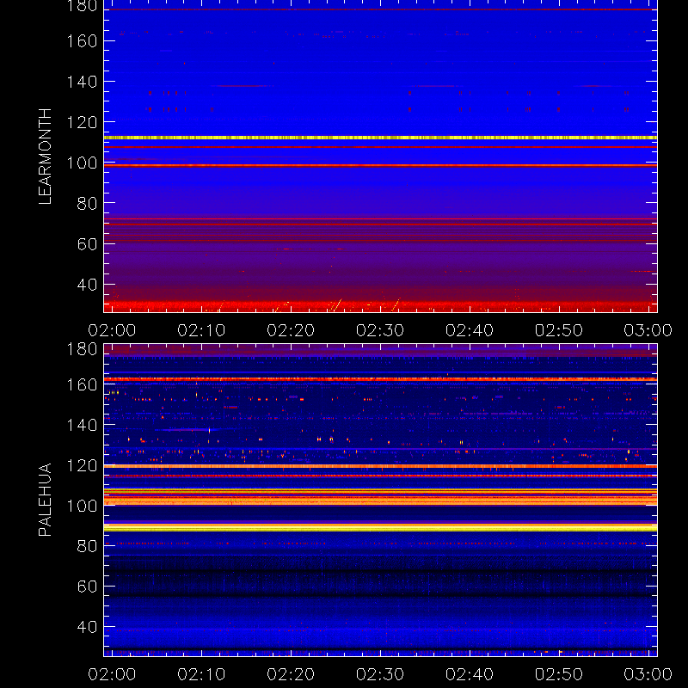Click 02:10 time label under LEARMONTH plot
Image resolution: width=688 pixels, height=688 pixels.
(x=201, y=330)
